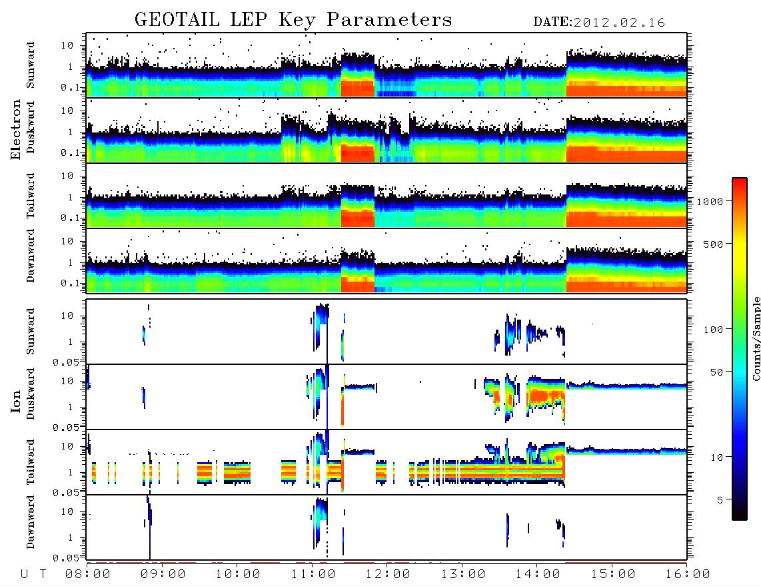Click the 11:00 time axis label

click(x=313, y=574)
